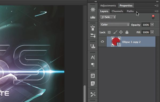Toggle the red layer filtering switch

[x=153, y=17]
